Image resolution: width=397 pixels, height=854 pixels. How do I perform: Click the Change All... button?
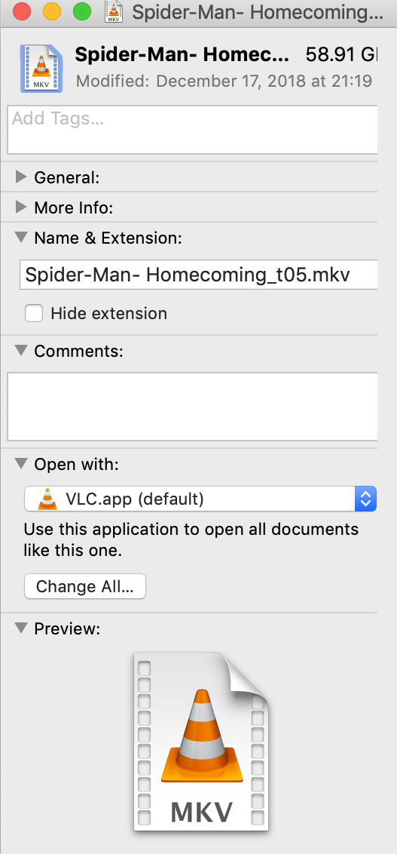point(85,586)
